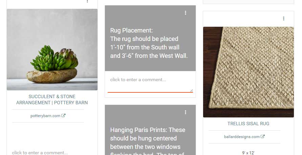Open ballarddesigns.com link
This screenshot has height=155, width=302.
pyautogui.click(x=242, y=137)
